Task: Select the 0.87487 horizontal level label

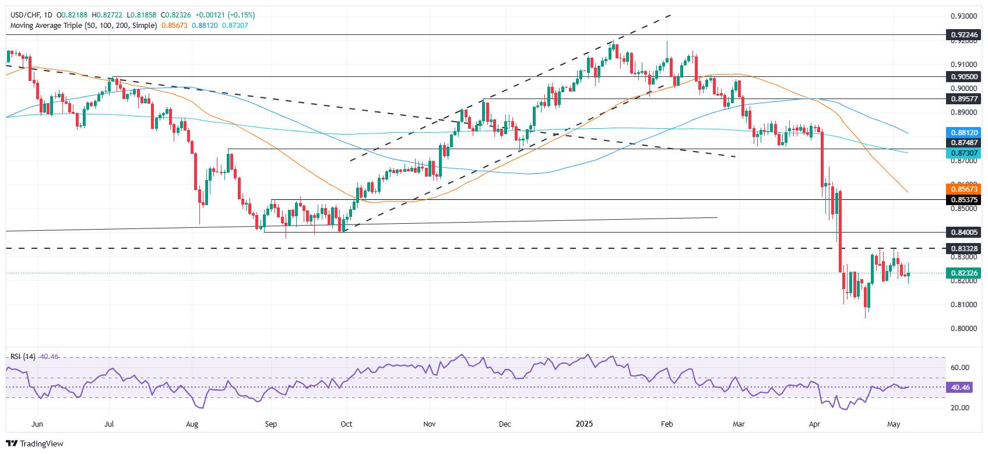Action: (x=964, y=142)
